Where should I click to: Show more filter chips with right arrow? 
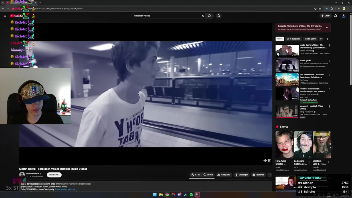327,39
